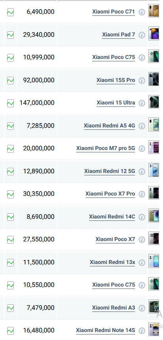163x340 pixels.
Task: Follow the Xiaomi Redmi 12 5G link
Action: (x=110, y=171)
